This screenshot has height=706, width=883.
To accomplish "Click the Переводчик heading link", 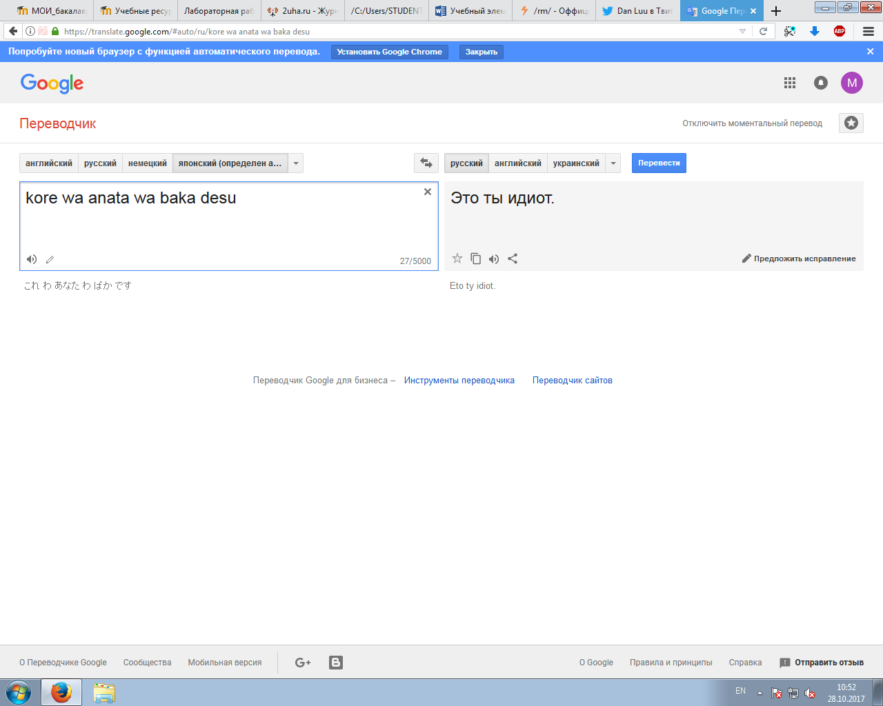I will click(x=58, y=123).
